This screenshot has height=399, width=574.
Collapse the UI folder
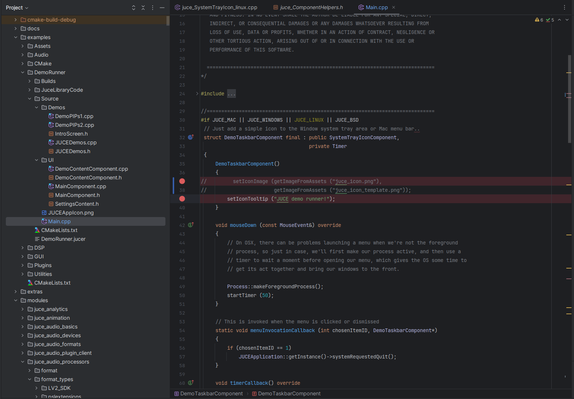click(x=37, y=160)
